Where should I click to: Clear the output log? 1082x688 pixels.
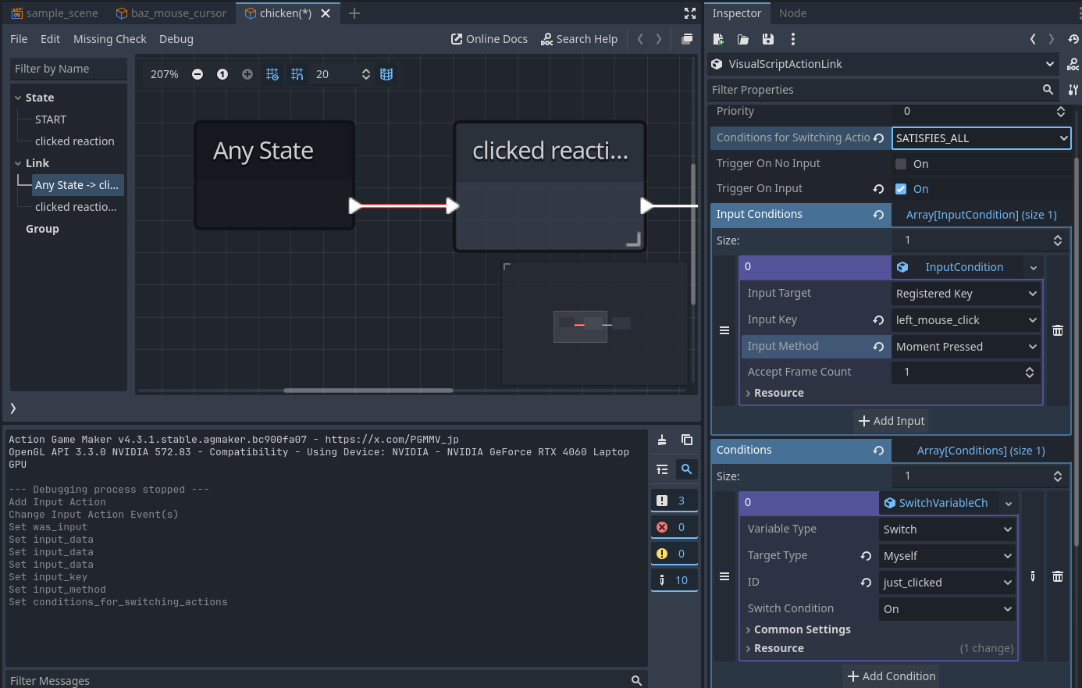point(662,440)
